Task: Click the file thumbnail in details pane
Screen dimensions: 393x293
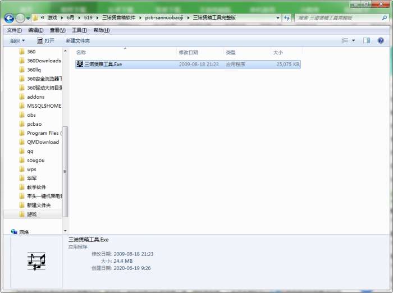Action: point(36,261)
